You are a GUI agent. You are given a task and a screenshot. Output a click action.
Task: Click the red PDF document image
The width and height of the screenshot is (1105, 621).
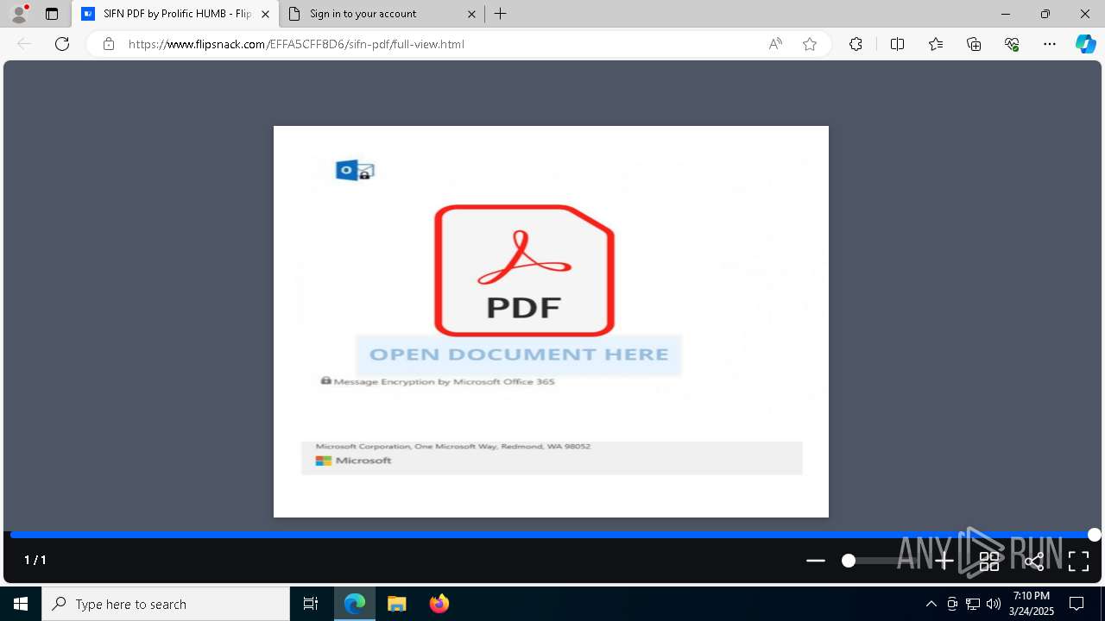524,270
